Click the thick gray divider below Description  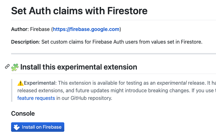pos(113,54)
